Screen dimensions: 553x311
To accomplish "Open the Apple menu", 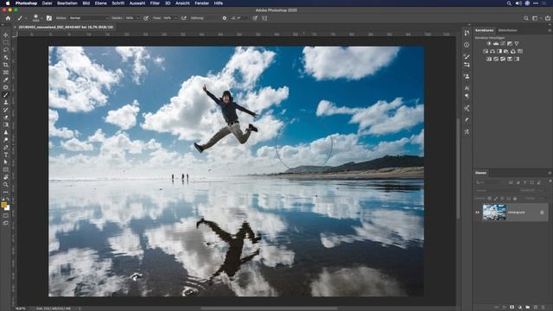I will [8, 3].
